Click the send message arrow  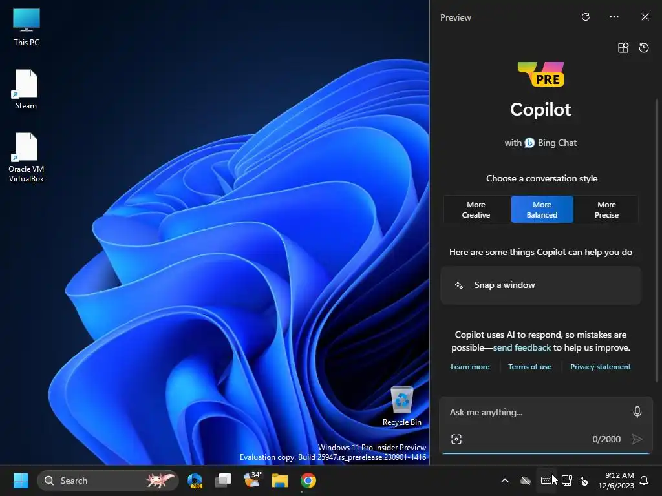click(x=637, y=439)
